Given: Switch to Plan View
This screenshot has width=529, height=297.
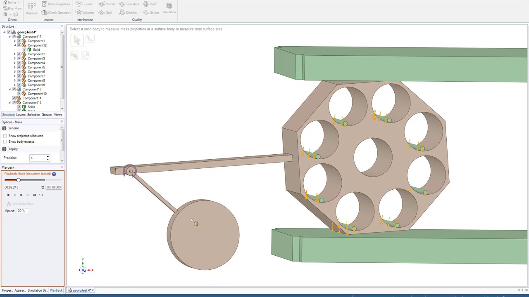Looking at the screenshot, I should click(x=12, y=8).
